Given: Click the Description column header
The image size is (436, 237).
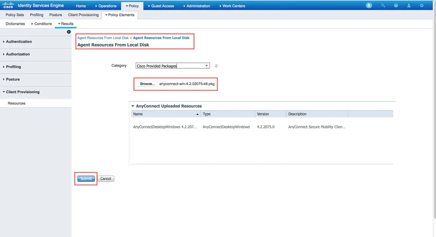Looking at the screenshot, I should 317,114.
